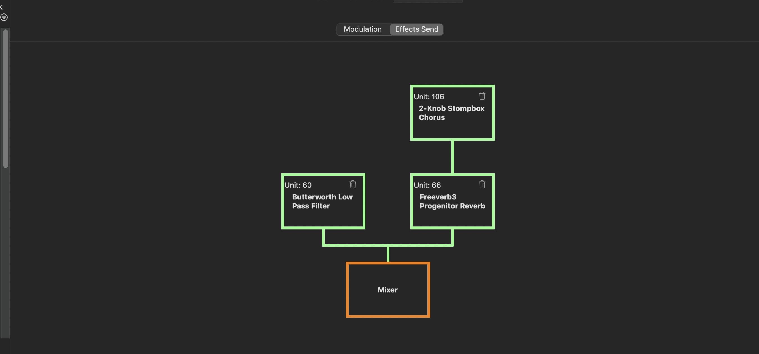Screen dimensions: 759x354
Task: Switch to the Modulation tab
Action: coord(363,29)
